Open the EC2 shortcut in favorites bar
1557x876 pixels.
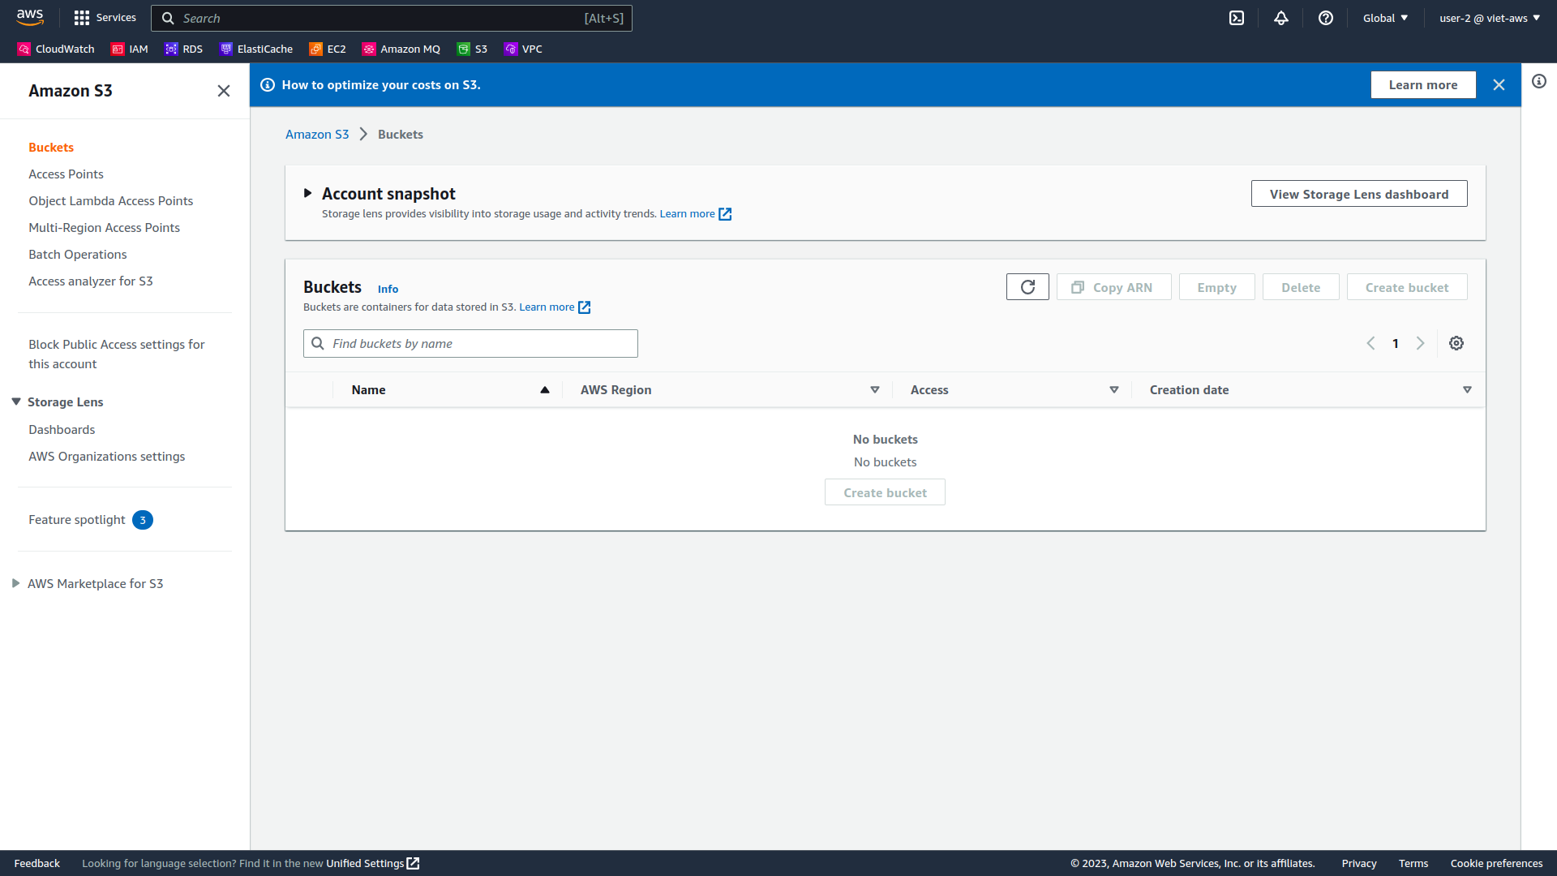(x=328, y=49)
